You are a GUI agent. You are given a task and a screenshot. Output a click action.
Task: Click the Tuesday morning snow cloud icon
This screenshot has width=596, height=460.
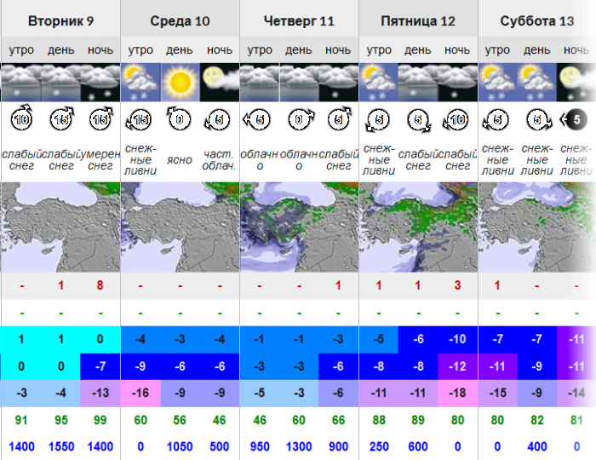[x=21, y=82]
